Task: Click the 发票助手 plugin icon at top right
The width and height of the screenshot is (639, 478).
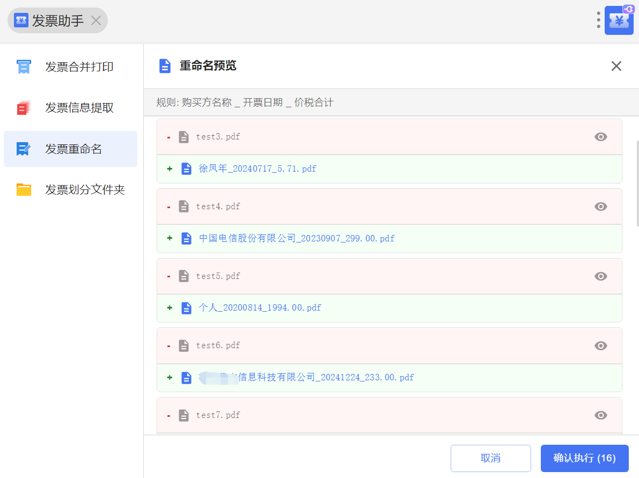Action: [x=619, y=21]
